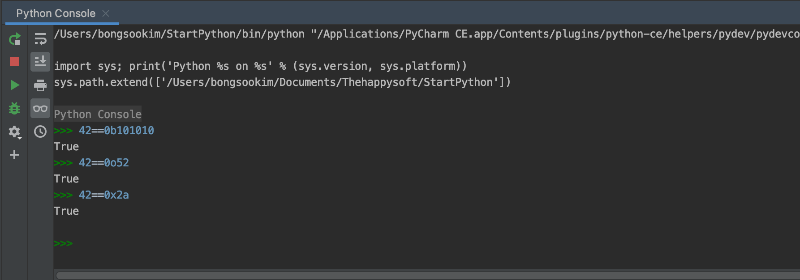Browse console history clock icon
Screen dimensions: 800x280
(x=40, y=132)
